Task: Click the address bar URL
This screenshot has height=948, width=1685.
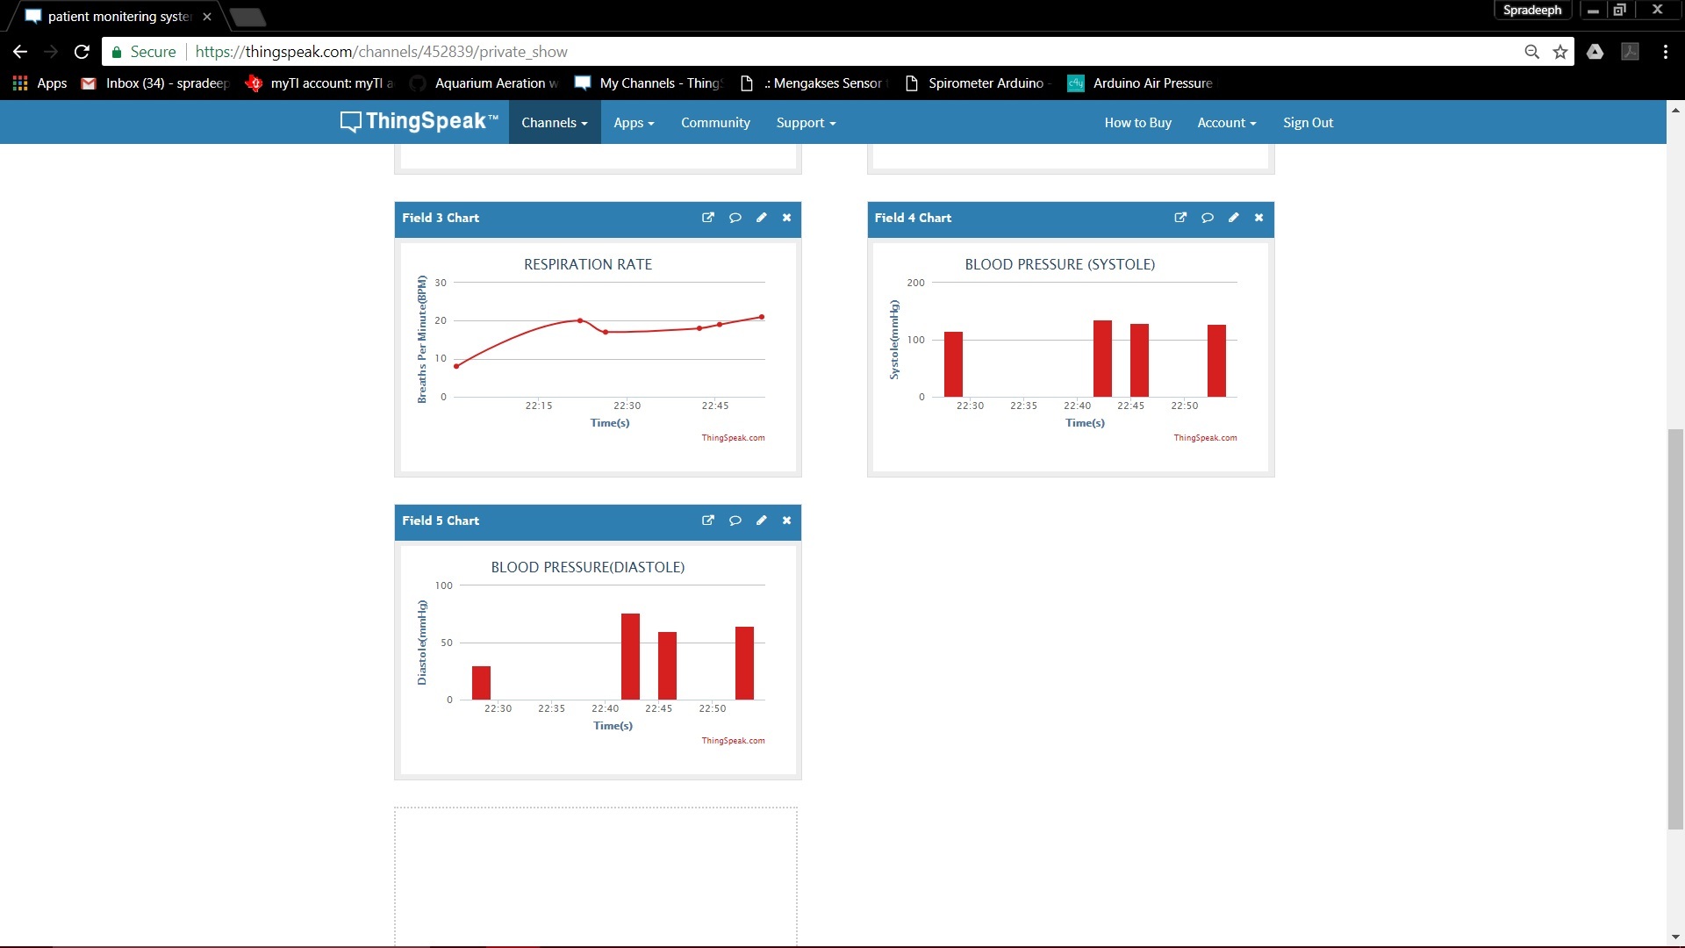Action: tap(381, 52)
